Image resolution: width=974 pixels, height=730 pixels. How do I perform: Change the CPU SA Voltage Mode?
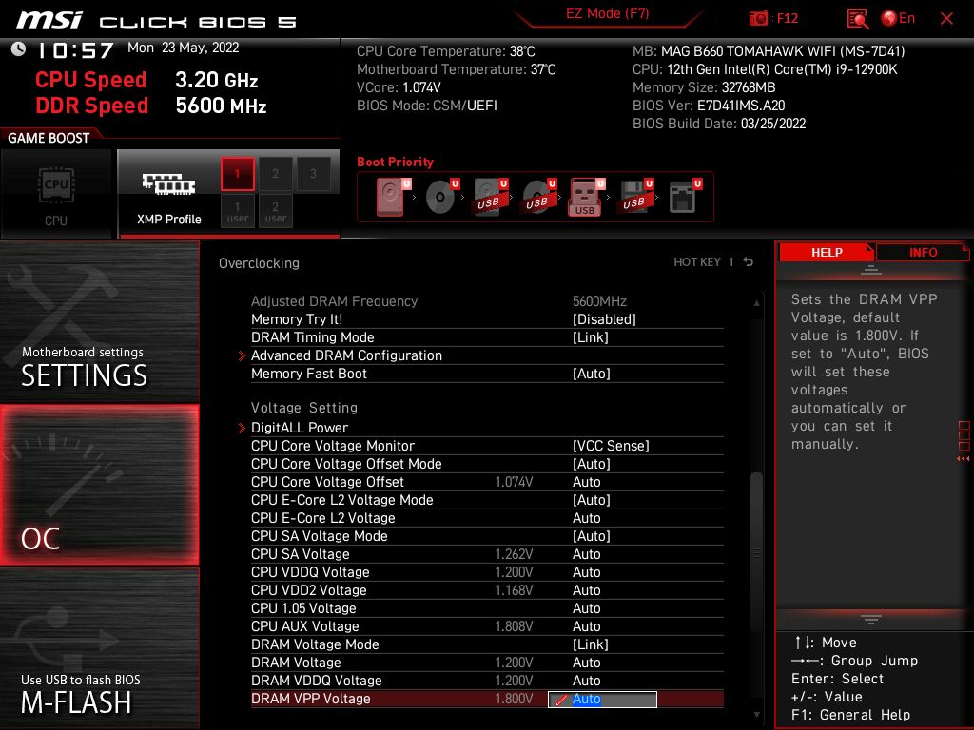click(x=487, y=536)
